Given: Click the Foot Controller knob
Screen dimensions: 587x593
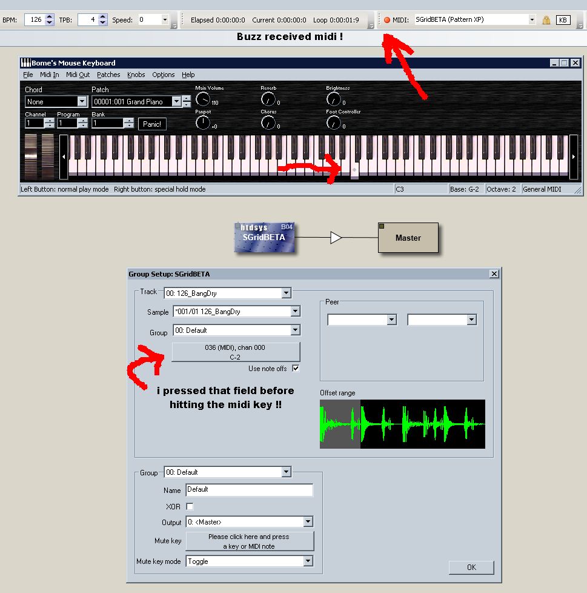Looking at the screenshot, I should 334,122.
